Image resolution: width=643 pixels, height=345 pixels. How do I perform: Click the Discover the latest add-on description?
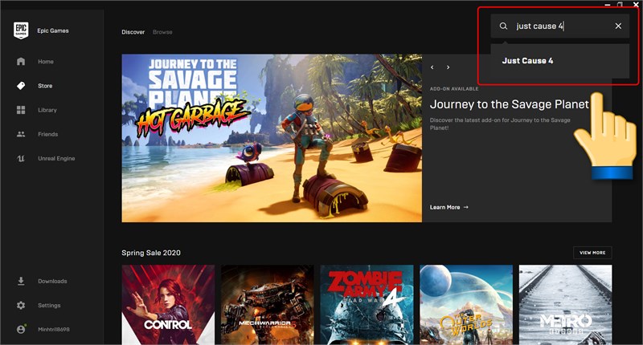tap(500, 124)
